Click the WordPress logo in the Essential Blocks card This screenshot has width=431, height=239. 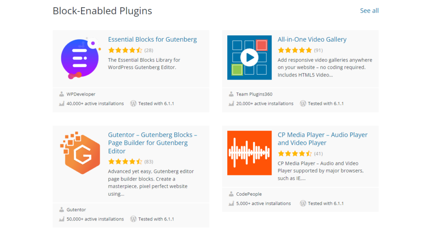click(x=133, y=104)
